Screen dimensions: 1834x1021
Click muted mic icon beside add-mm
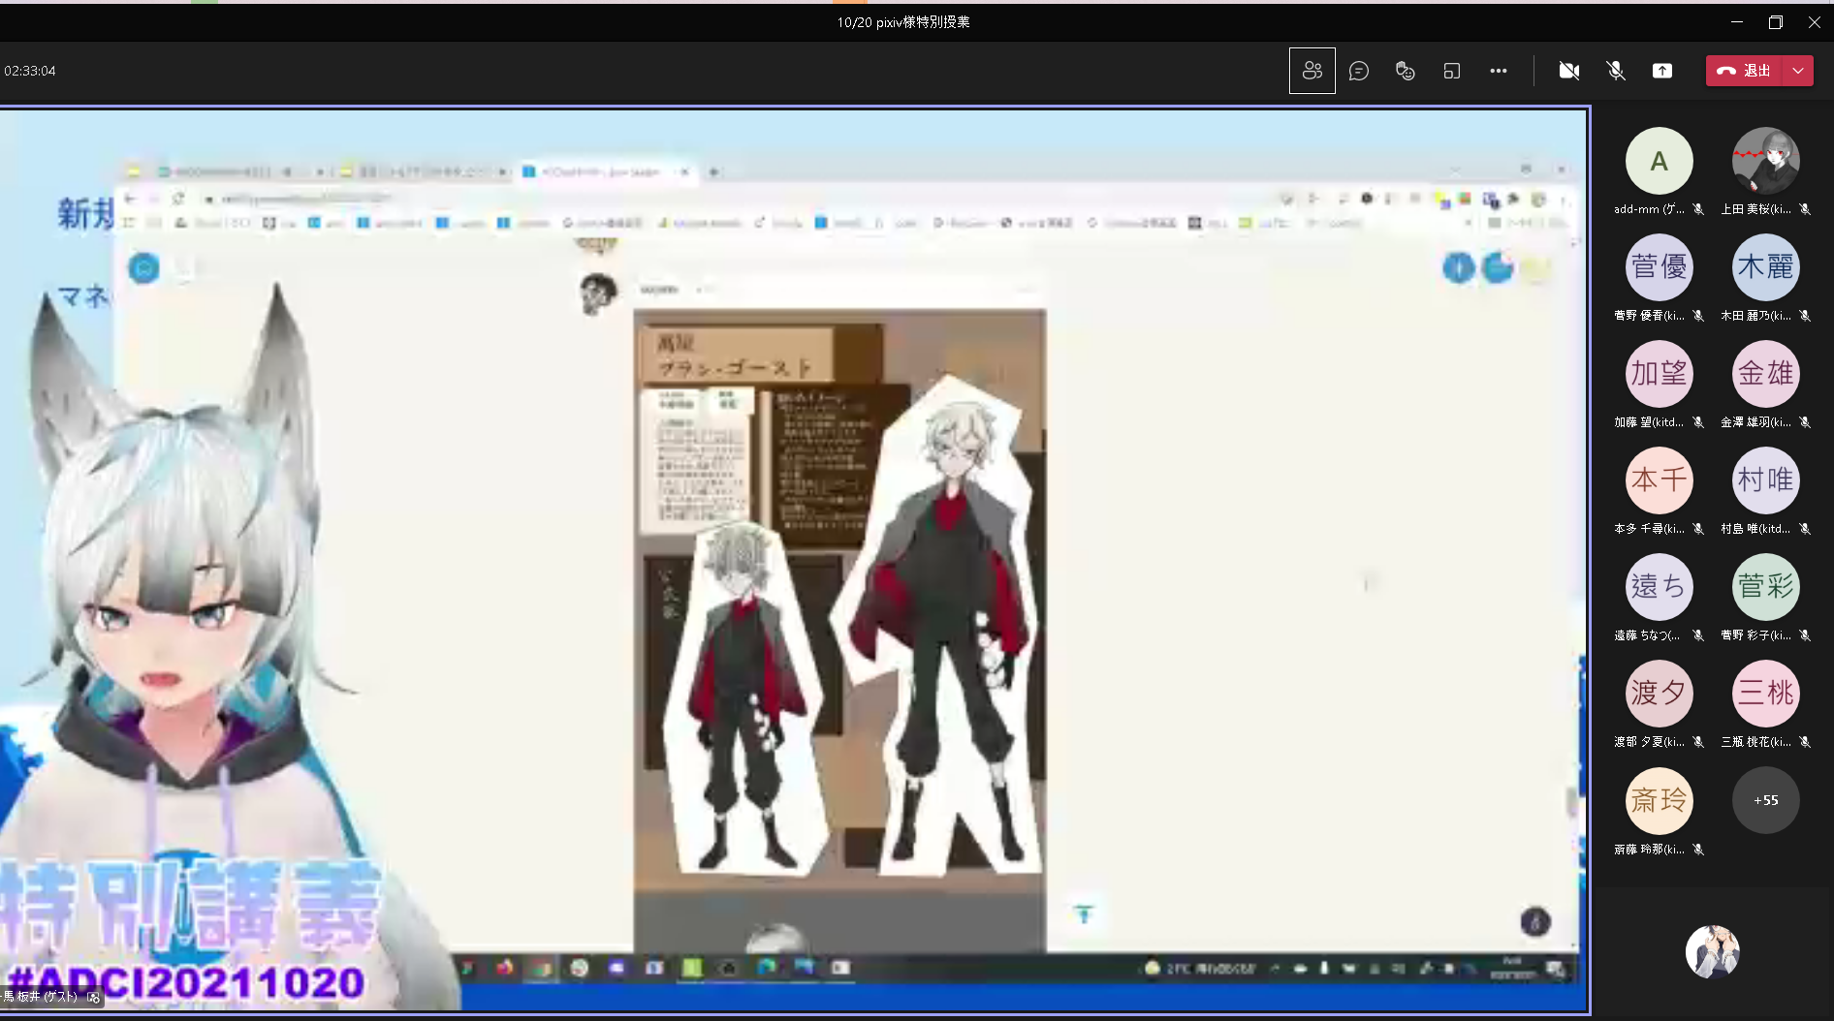coord(1698,209)
